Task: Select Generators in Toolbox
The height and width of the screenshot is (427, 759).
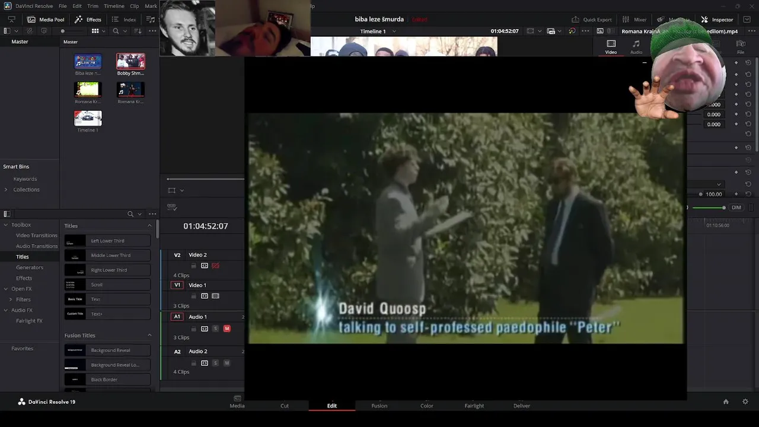Action: coord(30,267)
